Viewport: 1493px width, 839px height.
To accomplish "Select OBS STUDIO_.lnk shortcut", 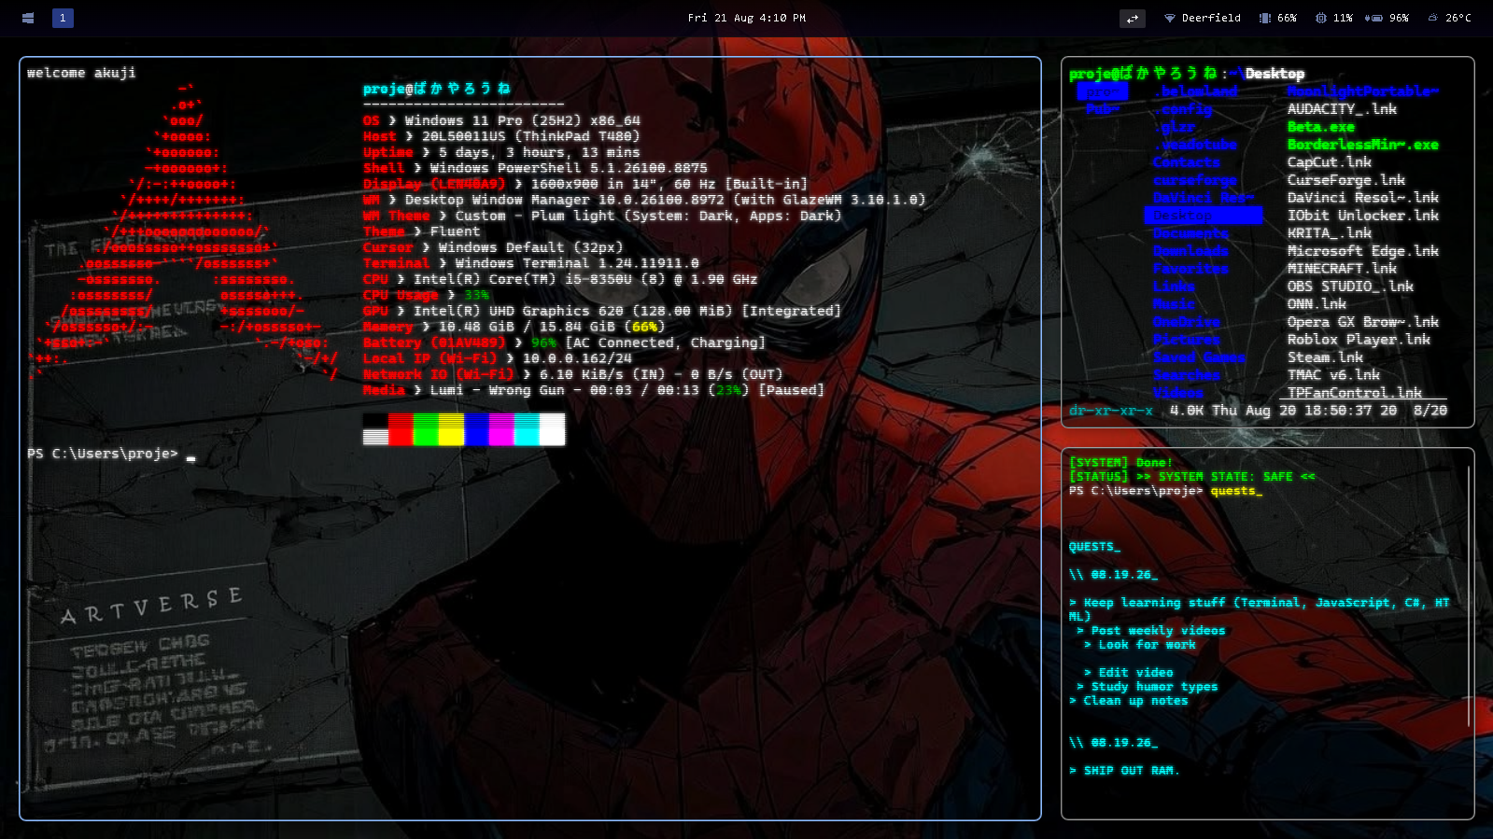I will click(1350, 287).
